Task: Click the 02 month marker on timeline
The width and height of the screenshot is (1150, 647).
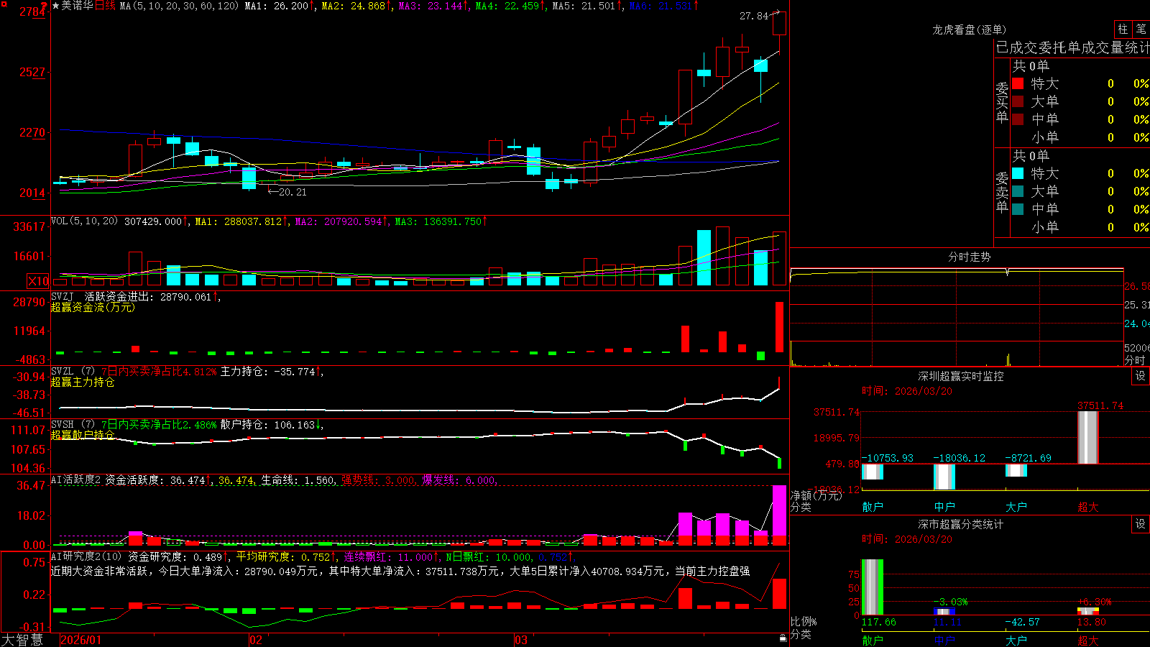Action: [256, 640]
